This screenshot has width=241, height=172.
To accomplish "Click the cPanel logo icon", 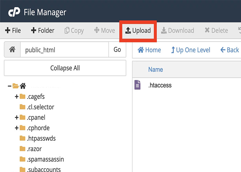I will [14, 12].
